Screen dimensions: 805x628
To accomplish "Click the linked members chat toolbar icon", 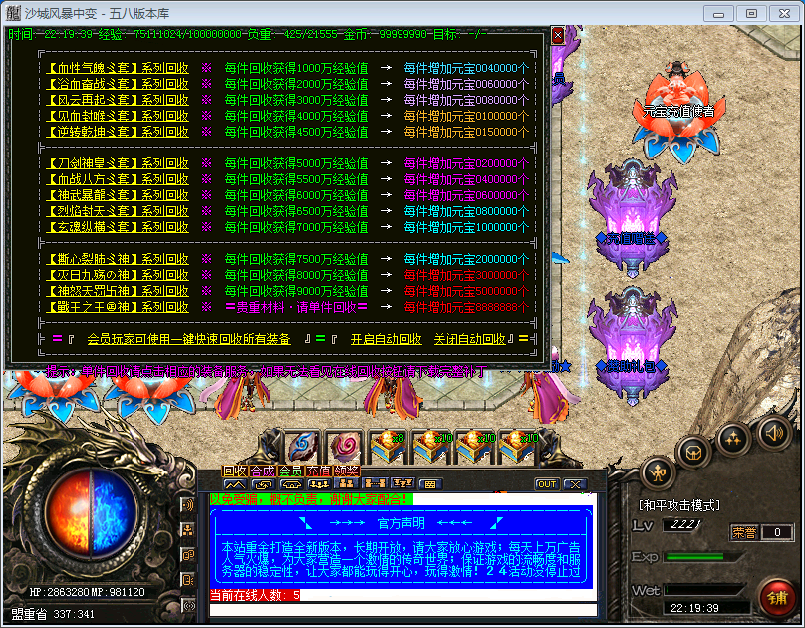I will [x=375, y=484].
